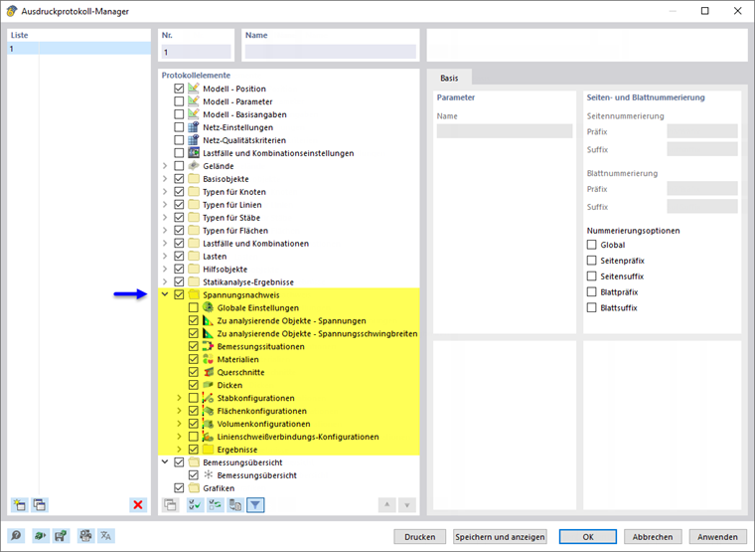The height and width of the screenshot is (552, 755).
Task: Click the check all elements icon
Action: 195,504
